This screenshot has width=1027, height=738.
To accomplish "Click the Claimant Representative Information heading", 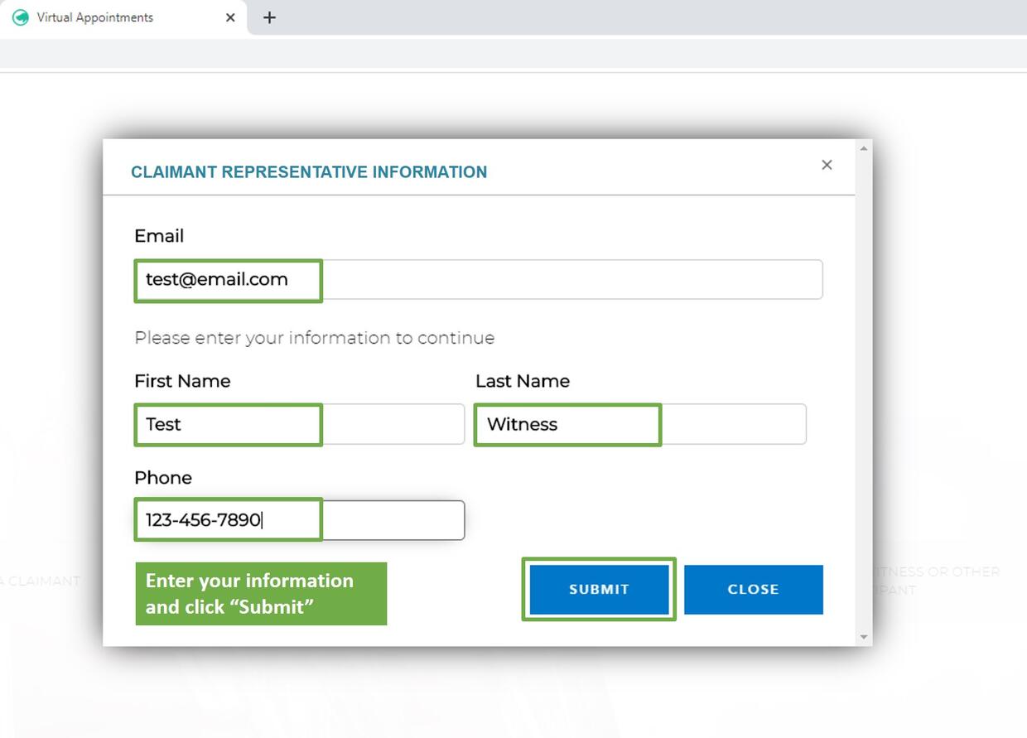I will pos(309,172).
